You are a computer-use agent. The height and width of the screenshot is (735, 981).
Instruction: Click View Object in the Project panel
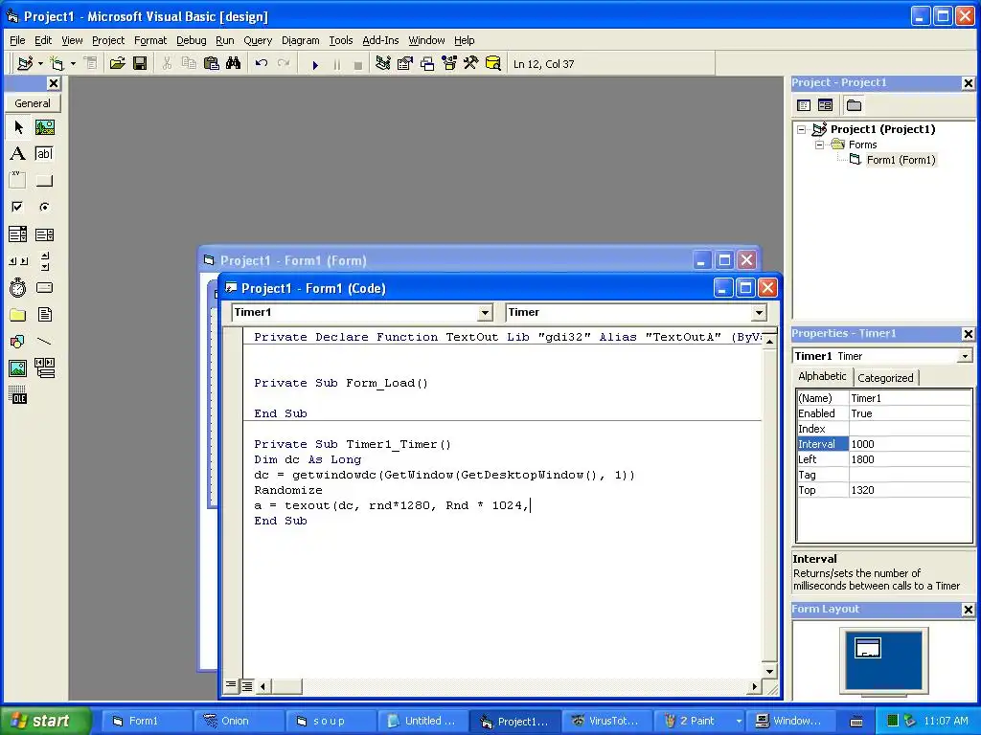[825, 105]
